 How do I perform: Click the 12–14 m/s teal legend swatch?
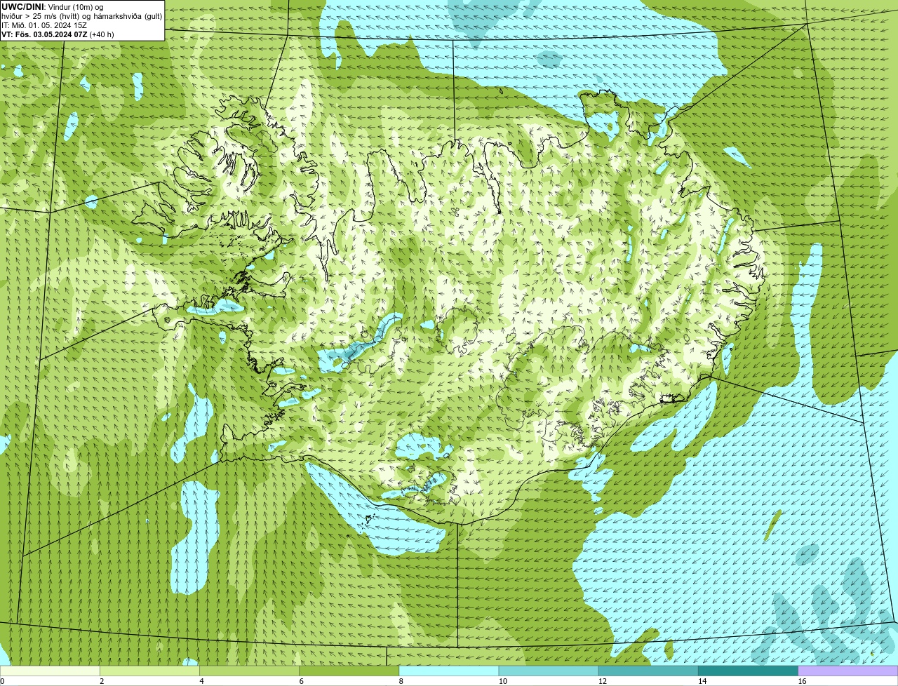648,671
